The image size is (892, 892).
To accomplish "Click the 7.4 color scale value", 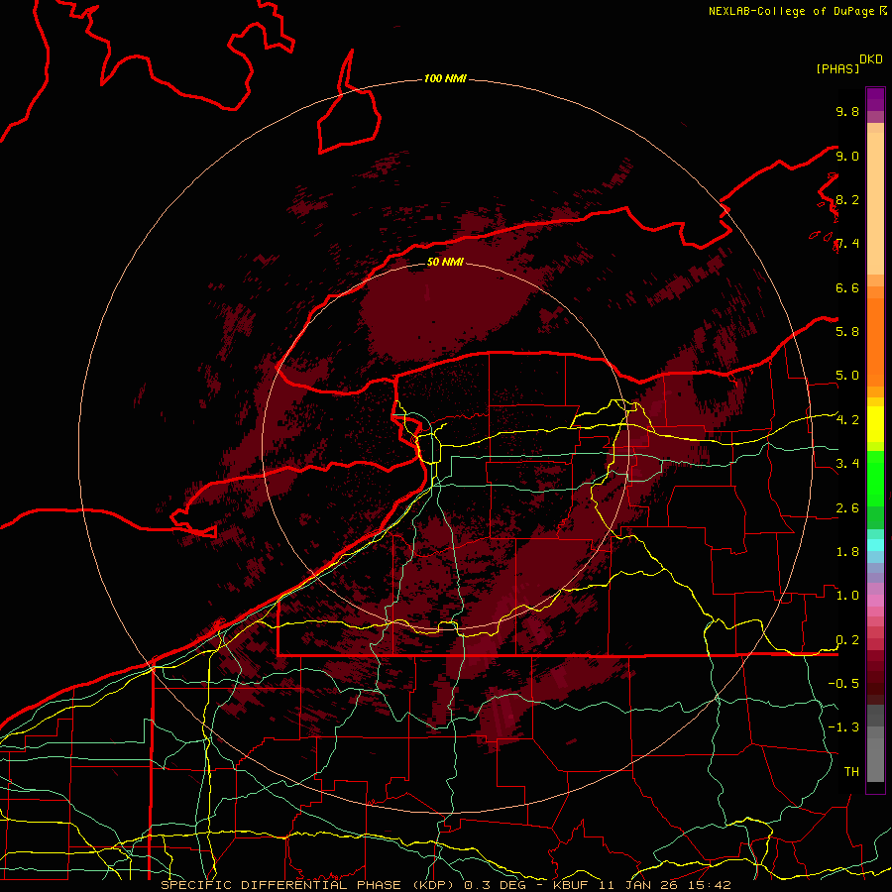I will coord(847,244).
